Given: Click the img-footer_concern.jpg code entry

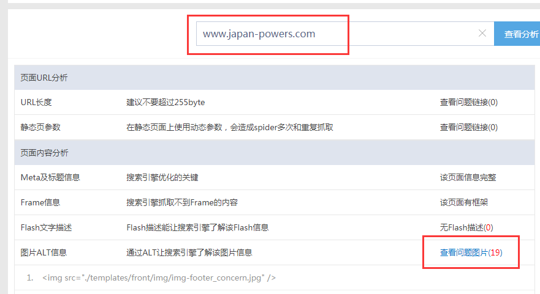Looking at the screenshot, I should [x=159, y=278].
